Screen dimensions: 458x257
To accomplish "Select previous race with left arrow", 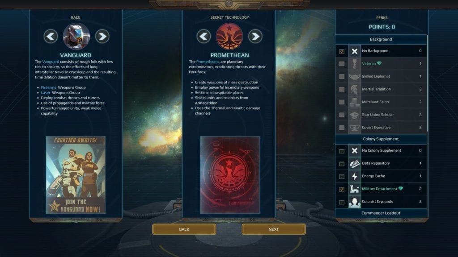I will [x=51, y=37].
